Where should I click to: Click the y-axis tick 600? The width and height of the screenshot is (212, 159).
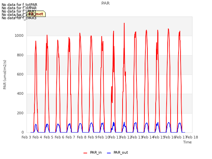coord(20,74)
